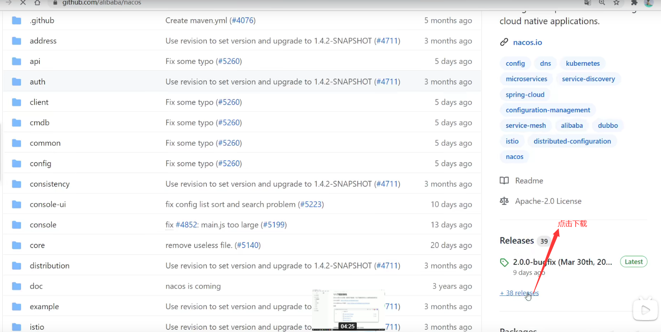
Task: Click the book icon next to Readme
Action: click(x=504, y=180)
